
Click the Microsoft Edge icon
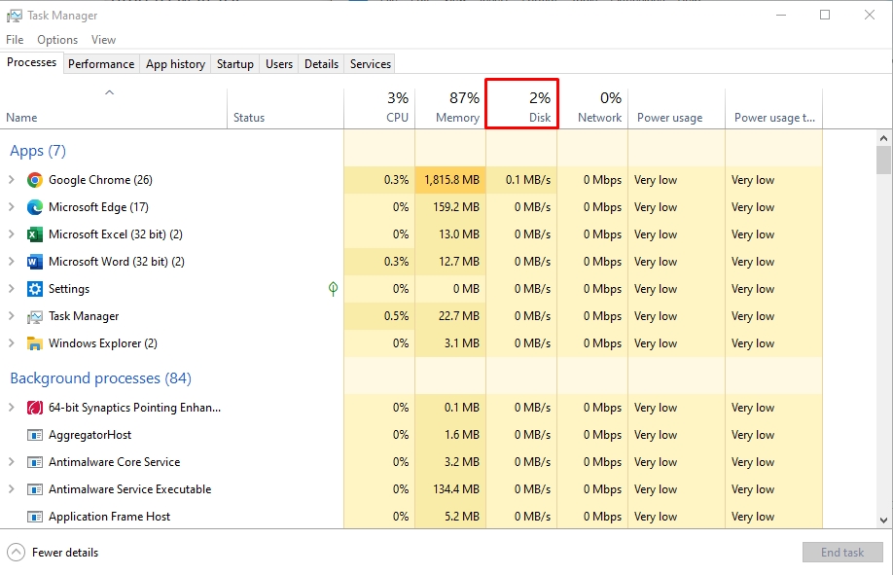pos(35,207)
